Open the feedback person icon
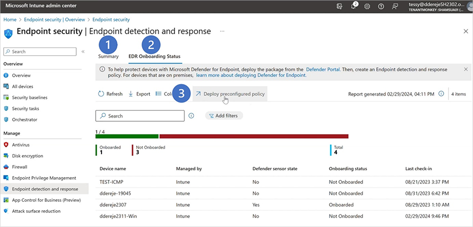Screen dimensions: 473x227 pos(395,6)
